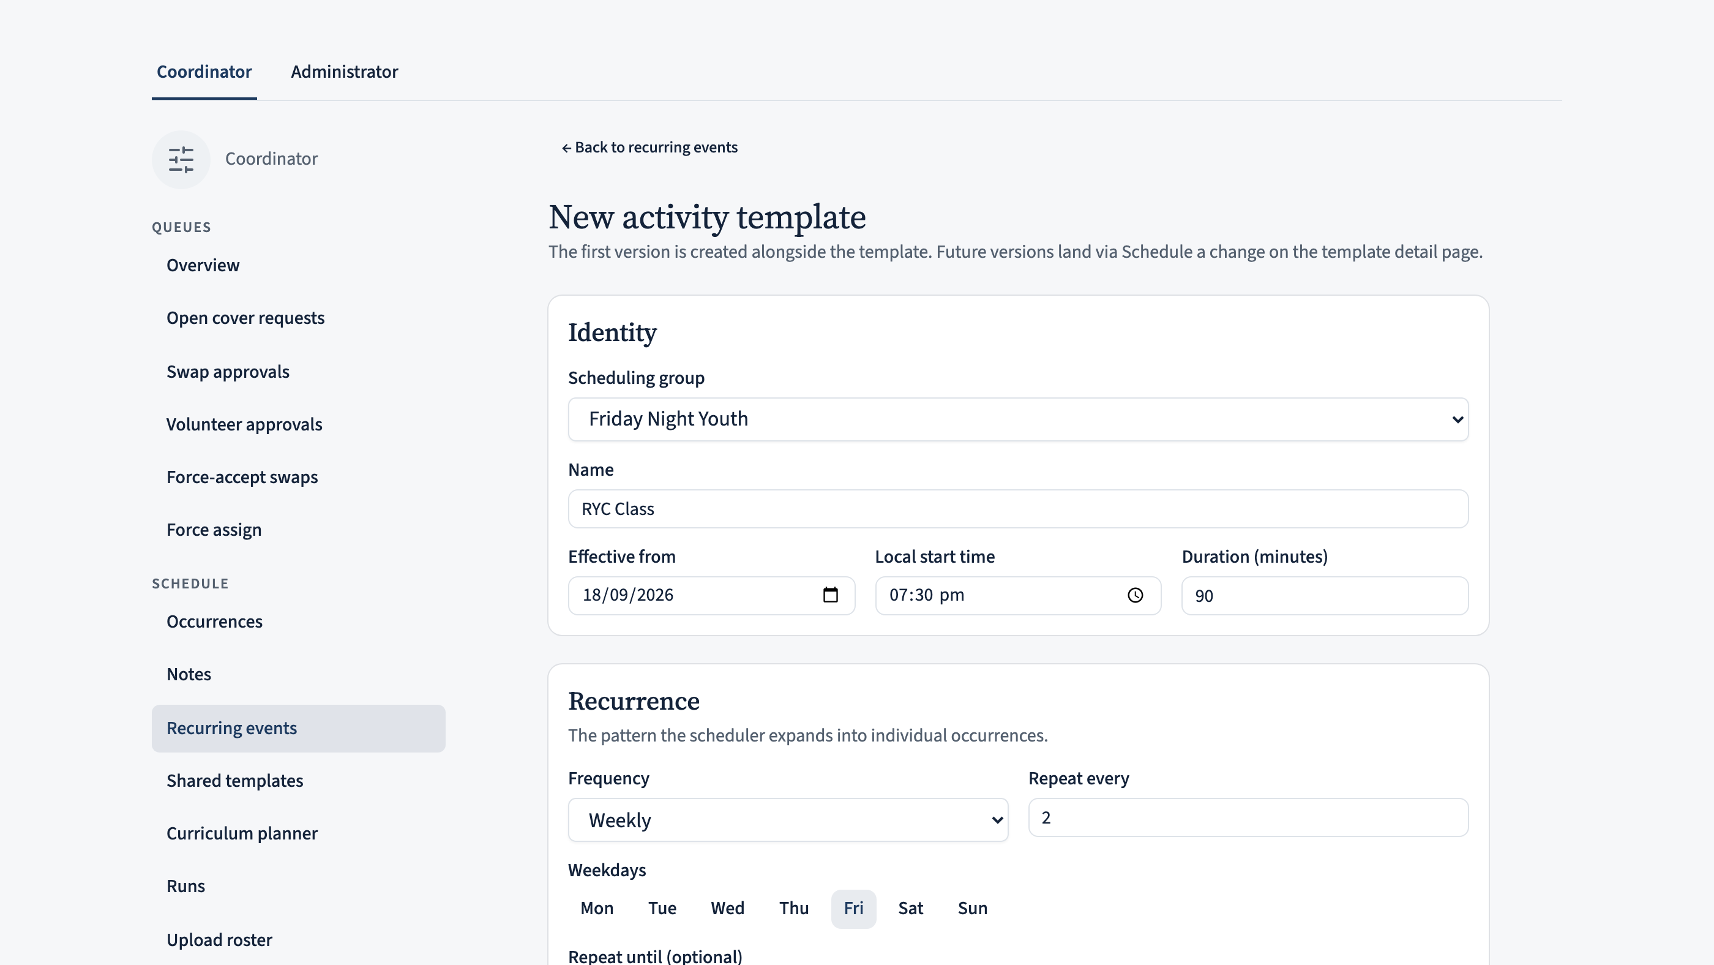Open the Scheduling group dropdown

pos(1018,419)
